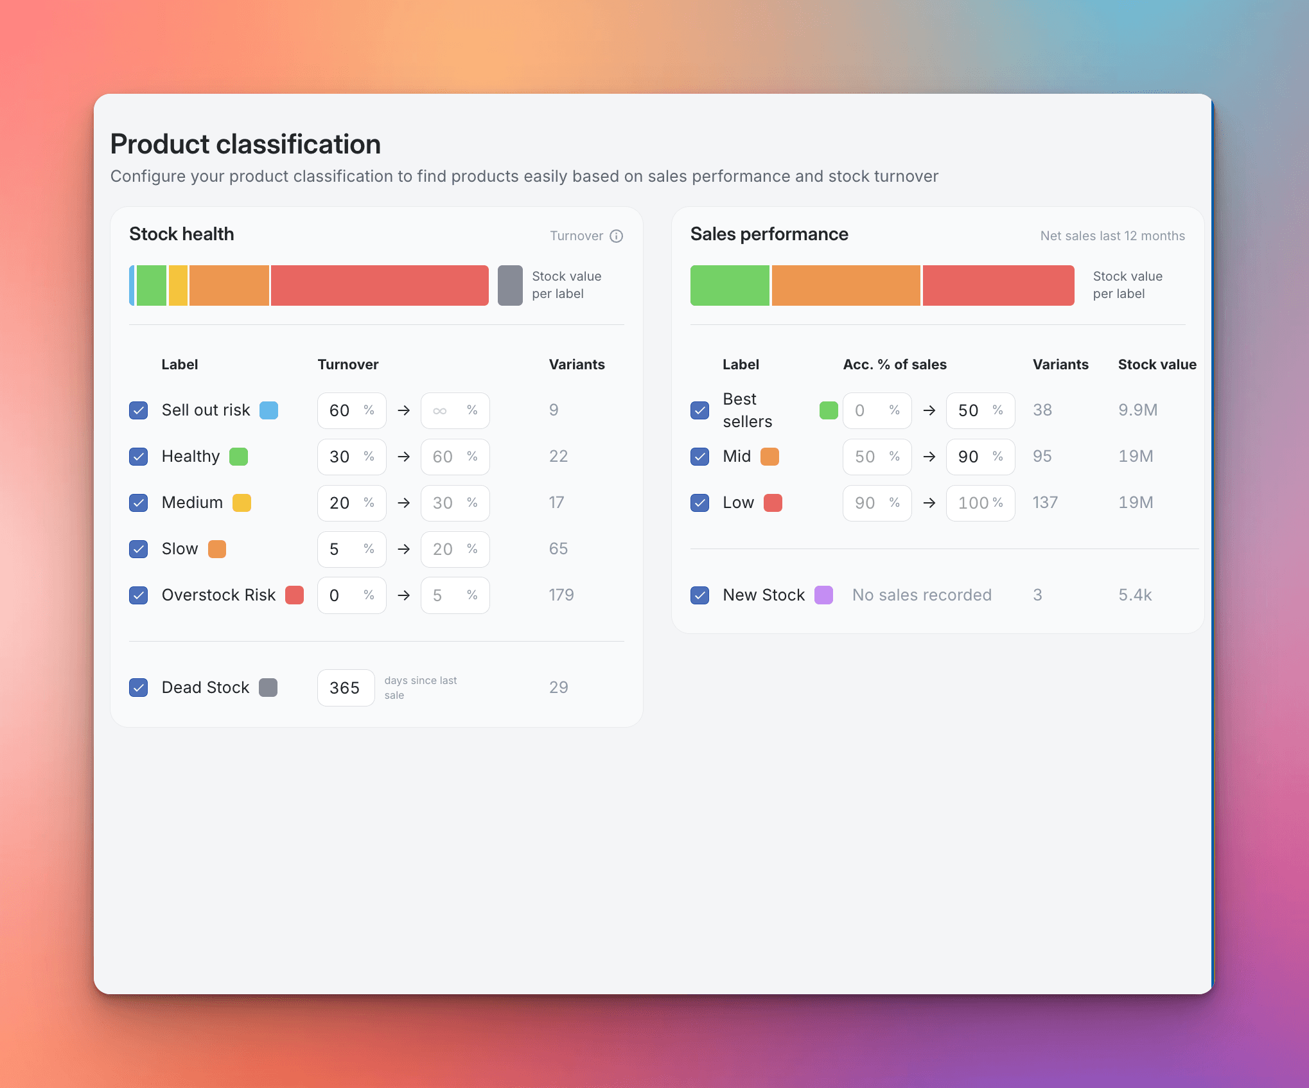This screenshot has width=1309, height=1088.
Task: Uncheck the Sell out risk checkbox
Action: pyautogui.click(x=139, y=410)
